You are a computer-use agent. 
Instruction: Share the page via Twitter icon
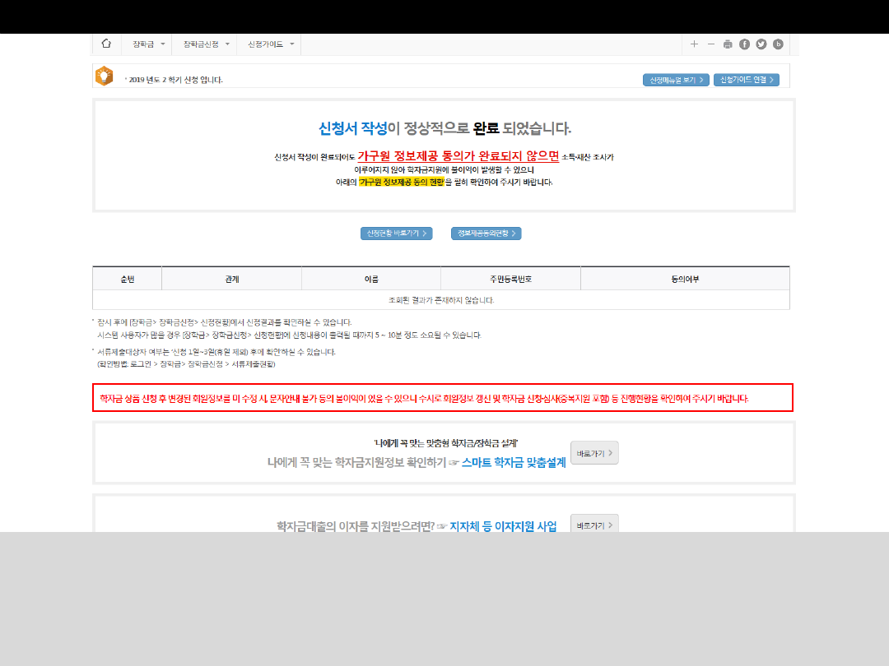[761, 44]
